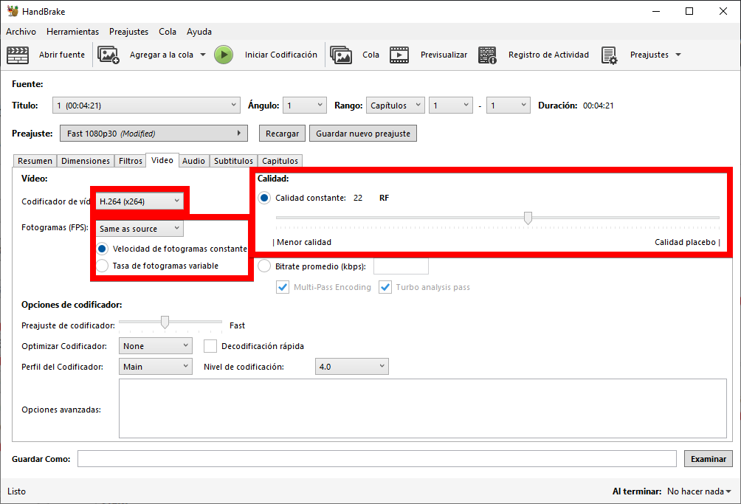Open the Codificador de vídeo H.264 (x264) dropdown
741x504 pixels.
click(139, 201)
